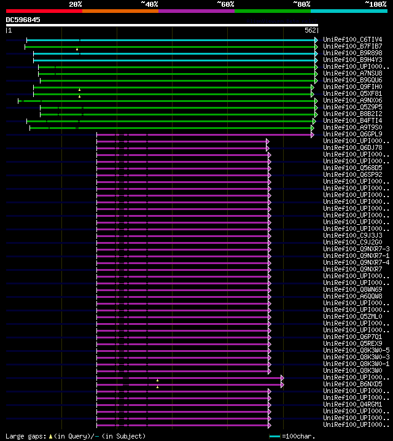393x441 pixels.
Task: Click the end arrowhead of UniRef100_C6TIV4 alignment
Action: click(x=316, y=40)
